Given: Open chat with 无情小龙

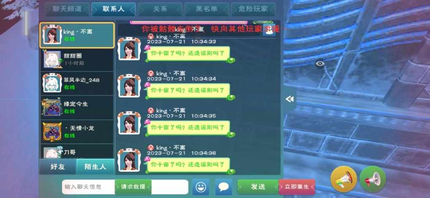Looking at the screenshot, I should [77, 131].
